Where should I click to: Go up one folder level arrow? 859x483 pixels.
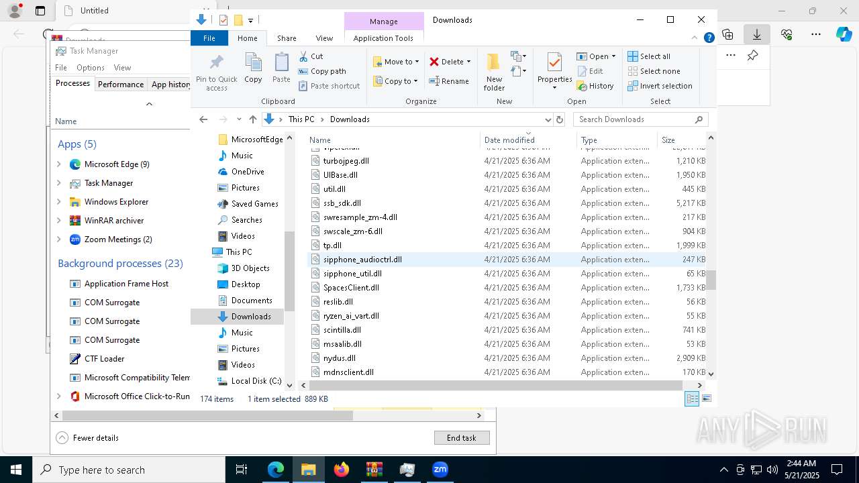252,119
